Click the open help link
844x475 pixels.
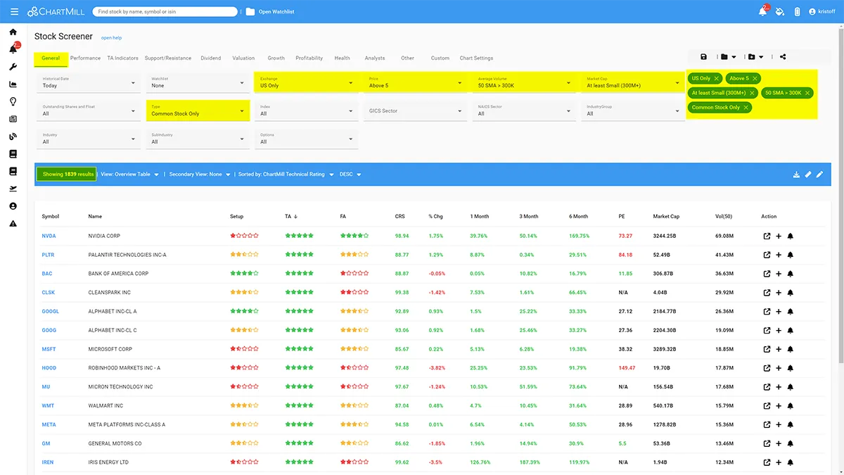click(111, 38)
